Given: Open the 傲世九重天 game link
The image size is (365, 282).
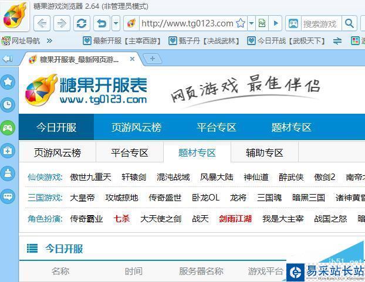Looking at the screenshot, I should pos(90,177).
